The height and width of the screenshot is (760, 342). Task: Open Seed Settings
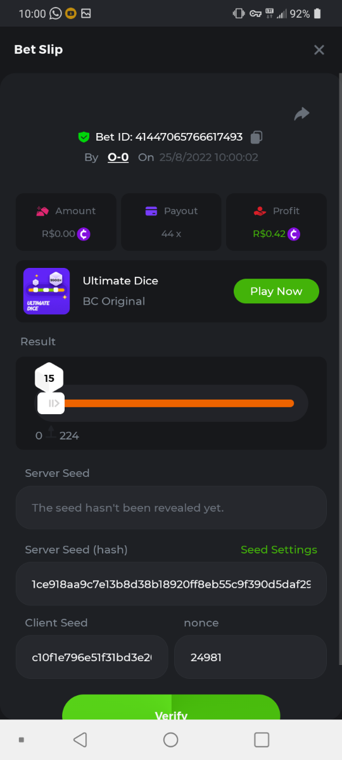[x=279, y=550]
